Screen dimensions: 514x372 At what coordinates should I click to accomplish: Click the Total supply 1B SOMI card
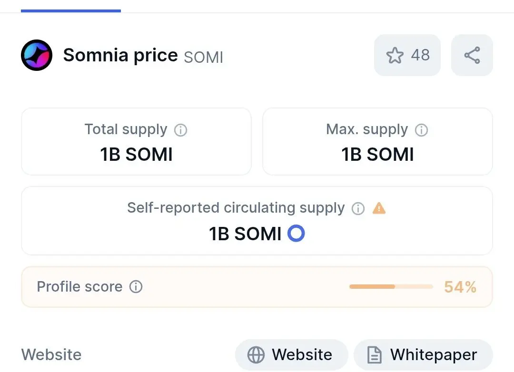(136, 142)
